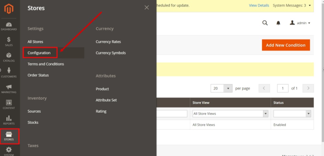This screenshot has height=156, width=324.
Task: Open the Dashboard sidebar icon
Action: (x=9, y=26)
